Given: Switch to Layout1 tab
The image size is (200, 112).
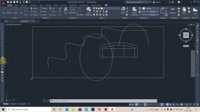Looking at the screenshot, I should click(x=14, y=104).
